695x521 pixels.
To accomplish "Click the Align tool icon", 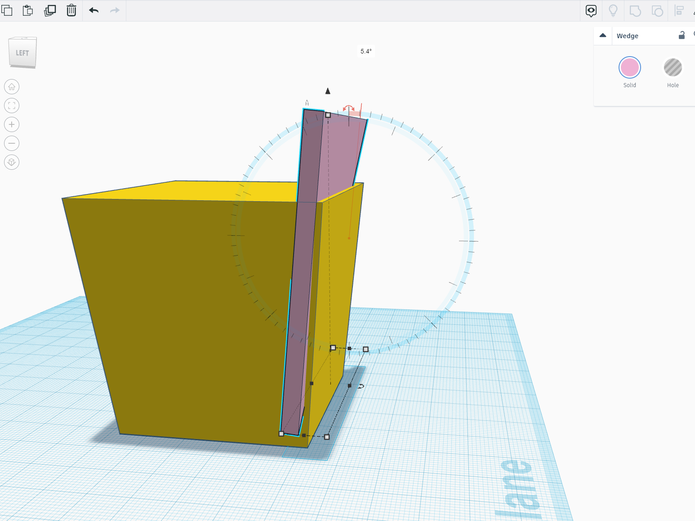I will pos(679,10).
